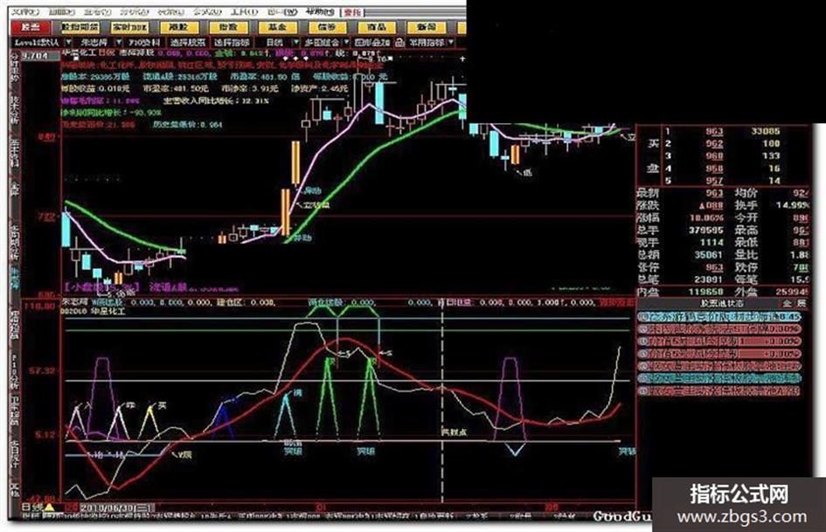Viewport: 826px width, 532px height.
Task: Click the 选择股票 toolbar item
Action: tap(187, 42)
